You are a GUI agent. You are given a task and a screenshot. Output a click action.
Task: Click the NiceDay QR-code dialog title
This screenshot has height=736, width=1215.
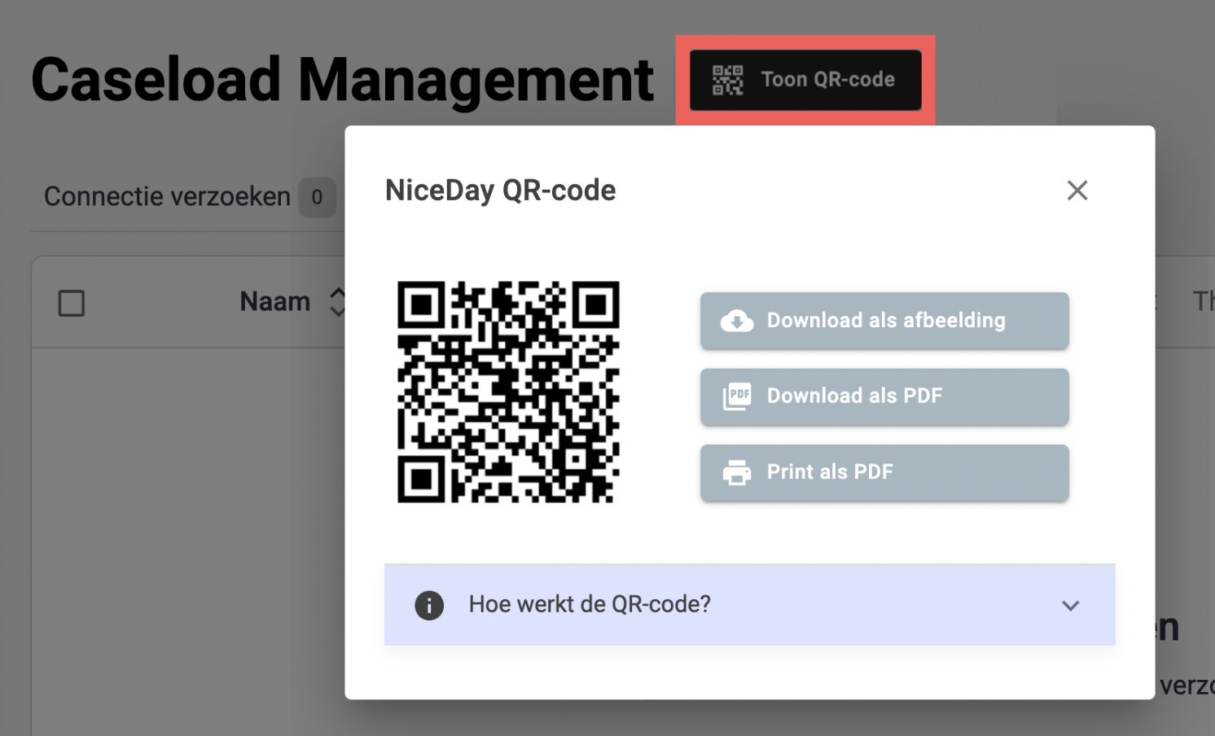(500, 191)
